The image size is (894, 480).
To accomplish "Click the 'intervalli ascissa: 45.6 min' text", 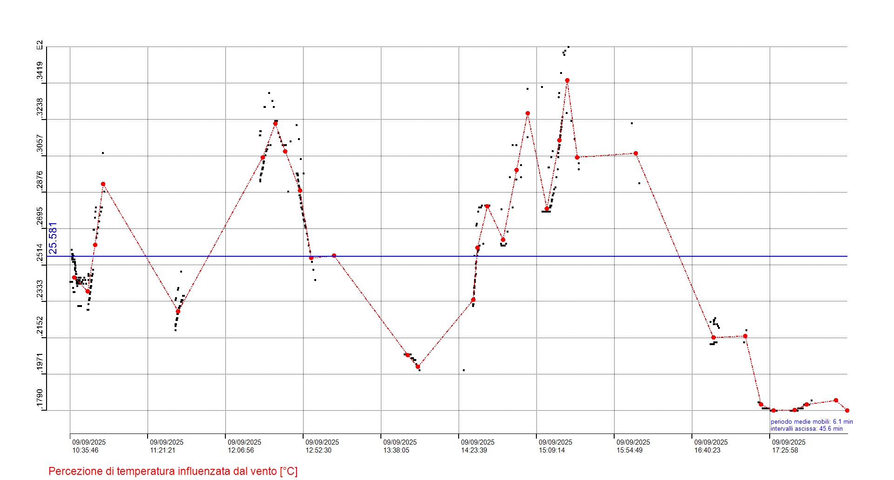I will point(806,429).
